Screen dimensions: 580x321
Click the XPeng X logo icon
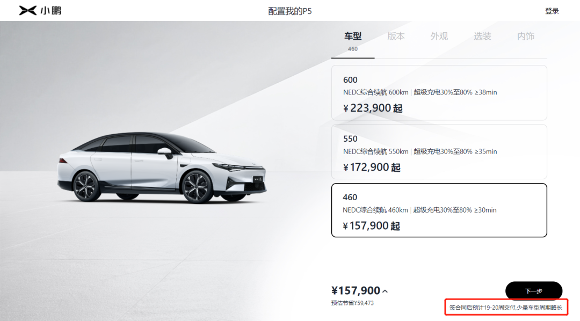[28, 10]
